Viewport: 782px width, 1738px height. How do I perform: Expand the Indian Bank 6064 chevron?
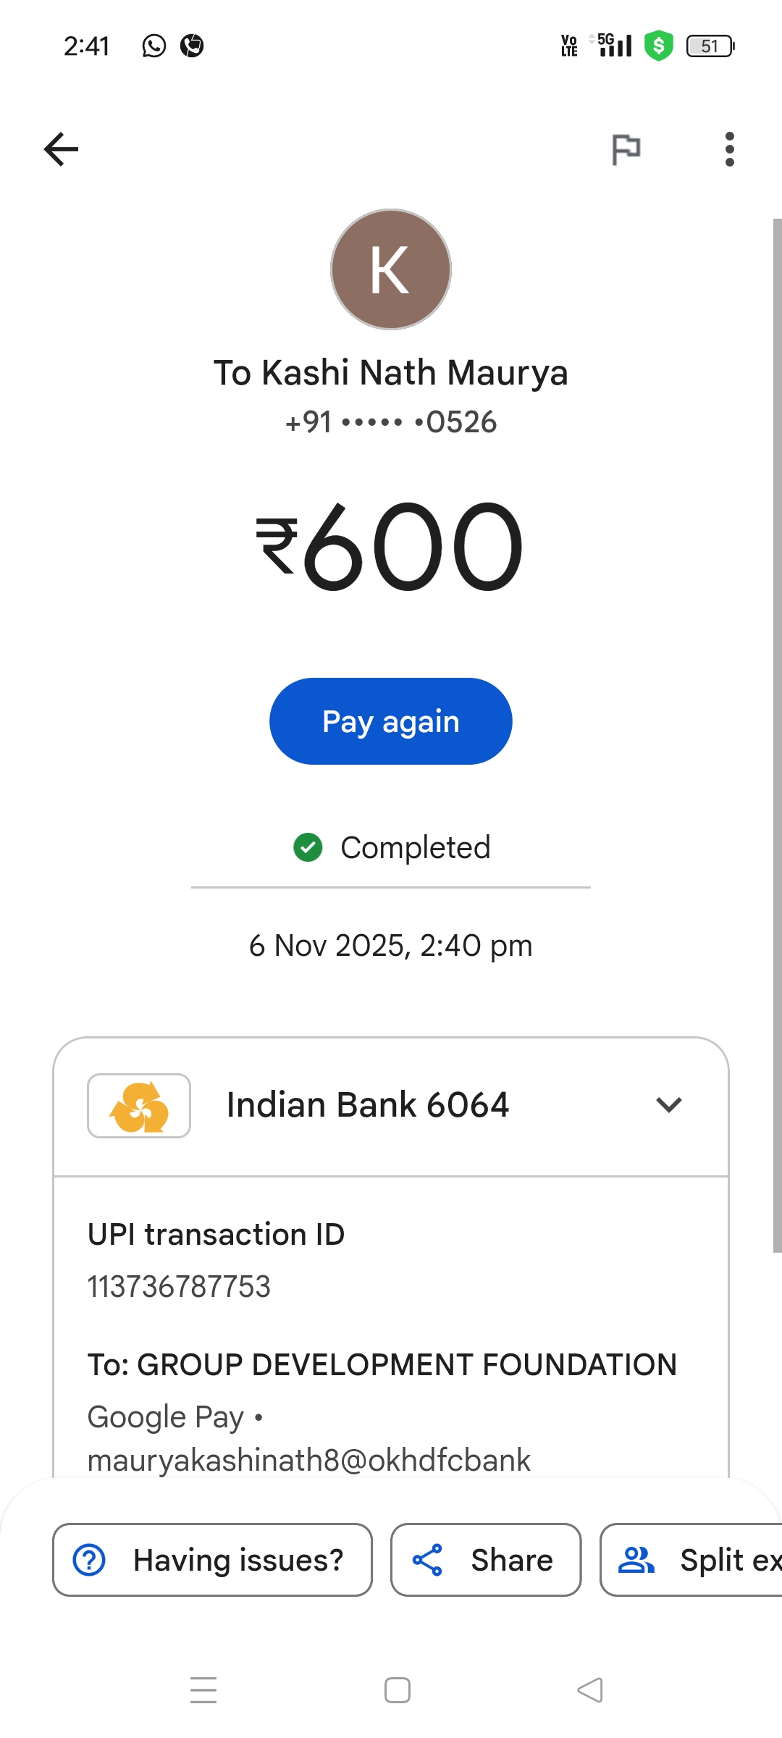pos(668,1105)
